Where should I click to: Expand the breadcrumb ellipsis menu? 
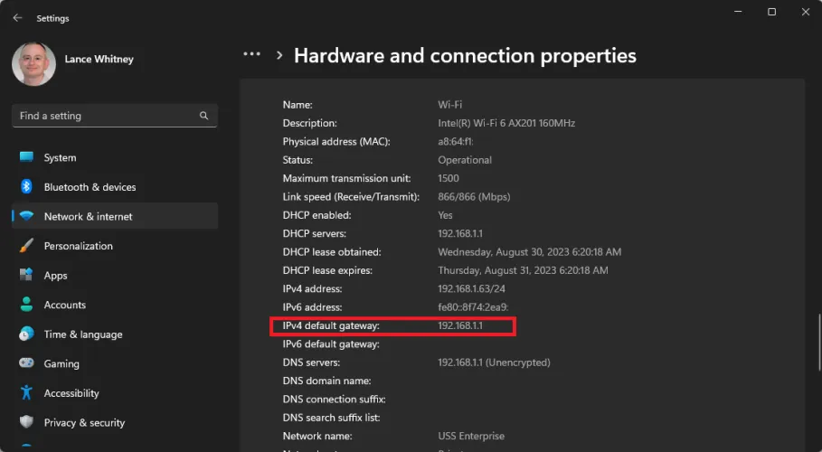point(252,55)
